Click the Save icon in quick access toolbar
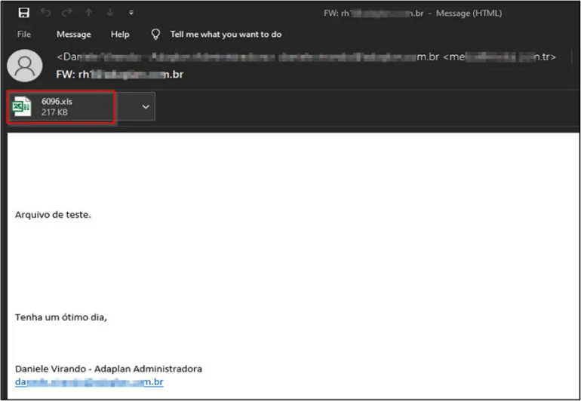Viewport: 581px width, 401px height. pyautogui.click(x=24, y=13)
